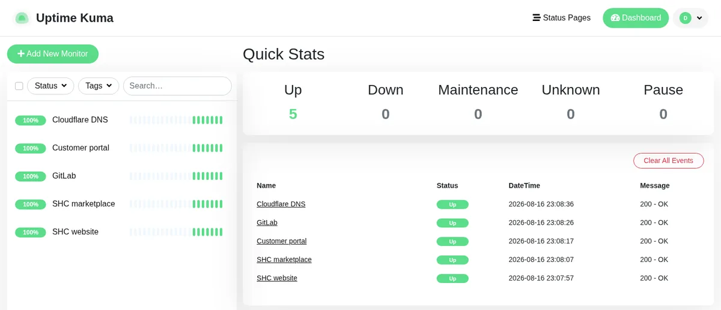Click timestamp 2026-08-16 23:08:26
Image resolution: width=721 pixels, height=310 pixels.
click(541, 222)
